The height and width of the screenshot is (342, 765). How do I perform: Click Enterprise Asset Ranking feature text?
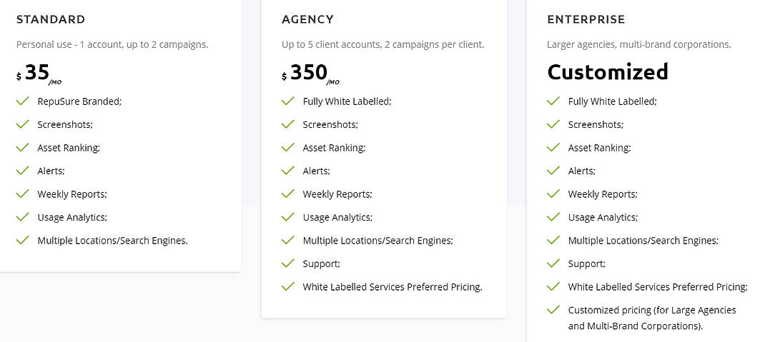click(599, 148)
